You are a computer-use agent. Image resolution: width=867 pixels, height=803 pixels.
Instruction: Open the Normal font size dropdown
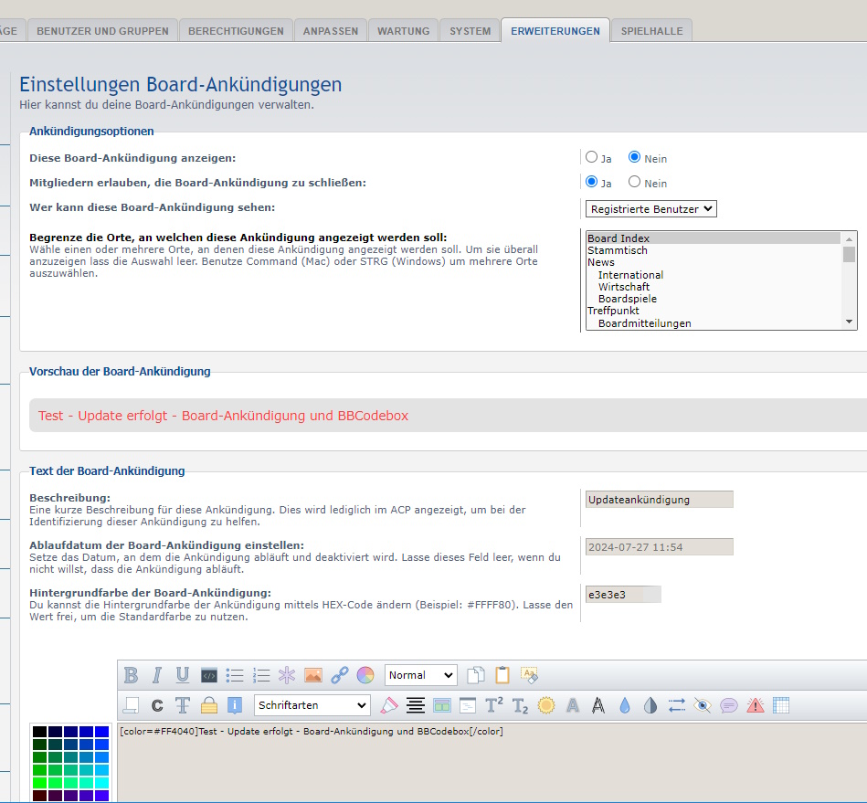pyautogui.click(x=420, y=675)
